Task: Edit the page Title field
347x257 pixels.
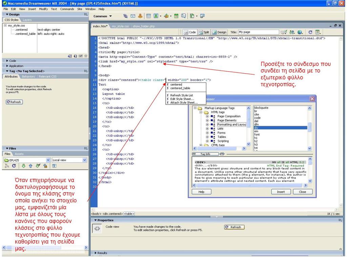Action: coord(258,32)
